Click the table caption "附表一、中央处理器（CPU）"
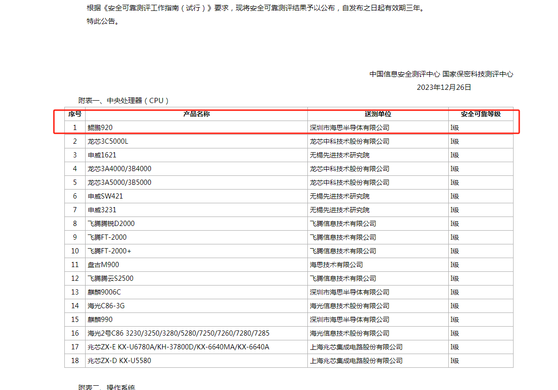558x390 pixels. (x=123, y=101)
